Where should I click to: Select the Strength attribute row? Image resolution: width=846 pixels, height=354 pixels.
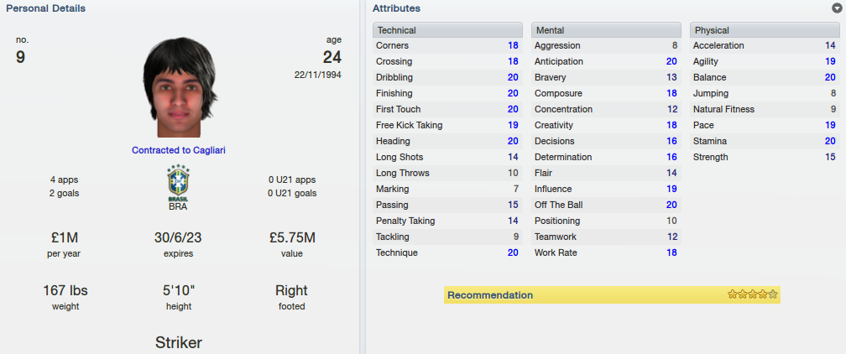coord(765,157)
